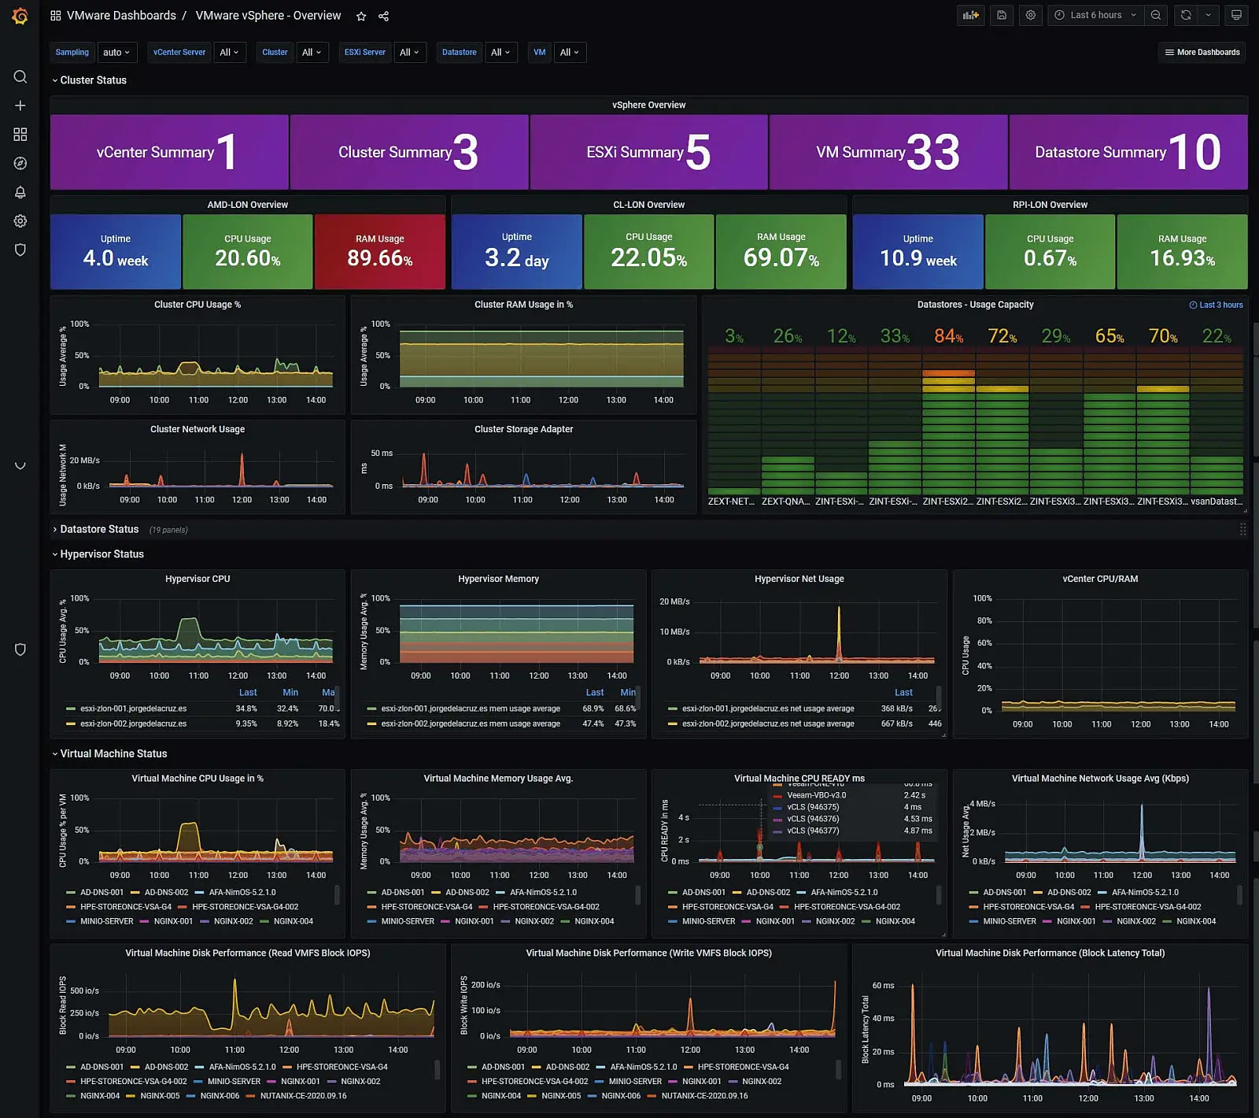
Task: Click the Create plus icon
Action: pyautogui.click(x=20, y=106)
